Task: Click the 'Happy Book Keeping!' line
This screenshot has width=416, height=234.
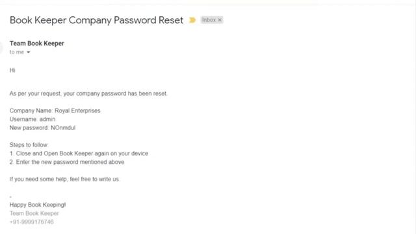Action: tap(38, 205)
